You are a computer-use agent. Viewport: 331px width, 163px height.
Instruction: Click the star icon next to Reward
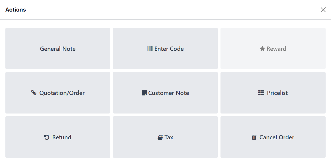[262, 49]
